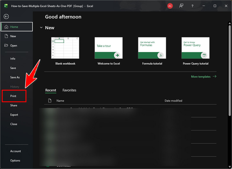Click the scrollbar up arrow

pos(230,23)
